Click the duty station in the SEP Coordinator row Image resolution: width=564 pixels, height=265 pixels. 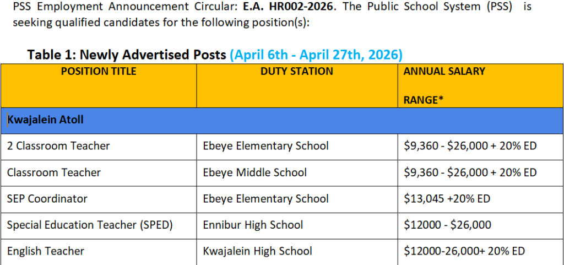tap(265, 199)
